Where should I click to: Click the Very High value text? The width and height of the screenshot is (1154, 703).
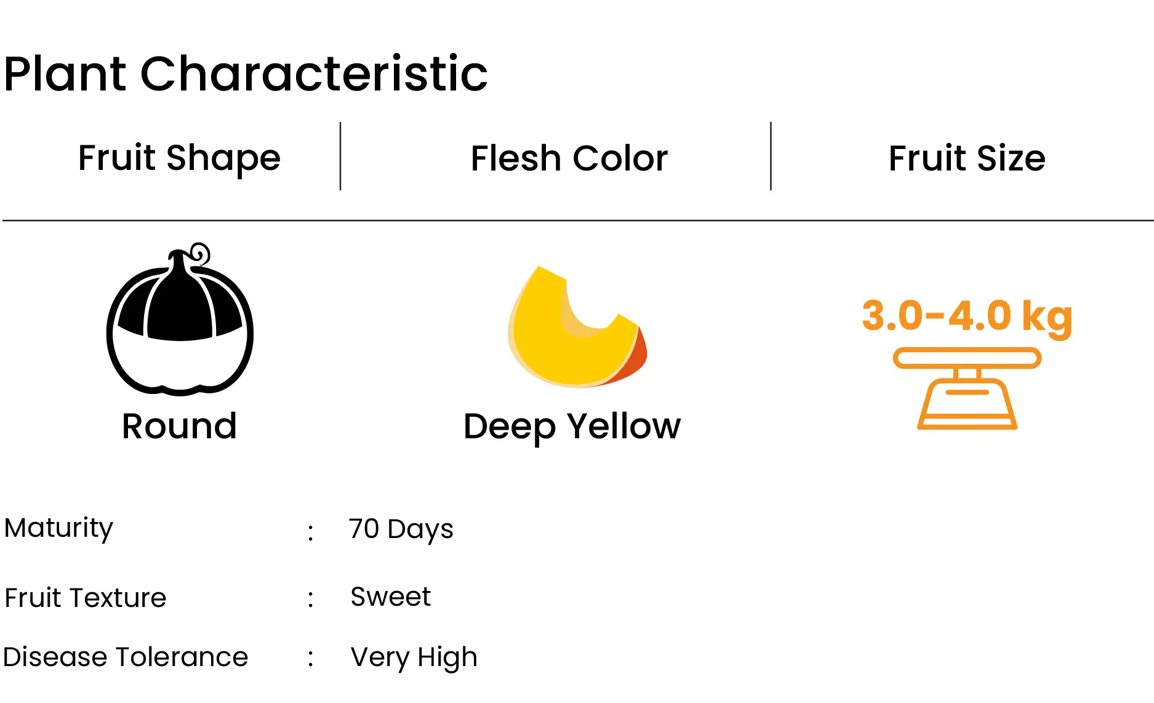(x=414, y=657)
